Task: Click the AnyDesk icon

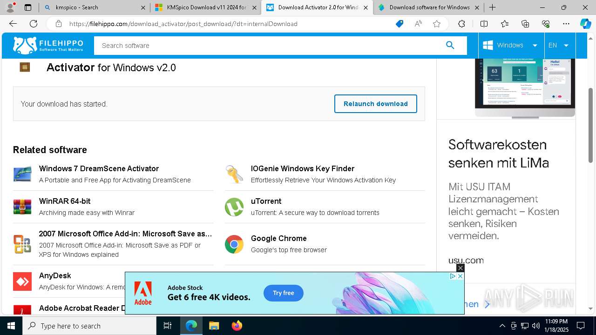Action: pyautogui.click(x=22, y=281)
